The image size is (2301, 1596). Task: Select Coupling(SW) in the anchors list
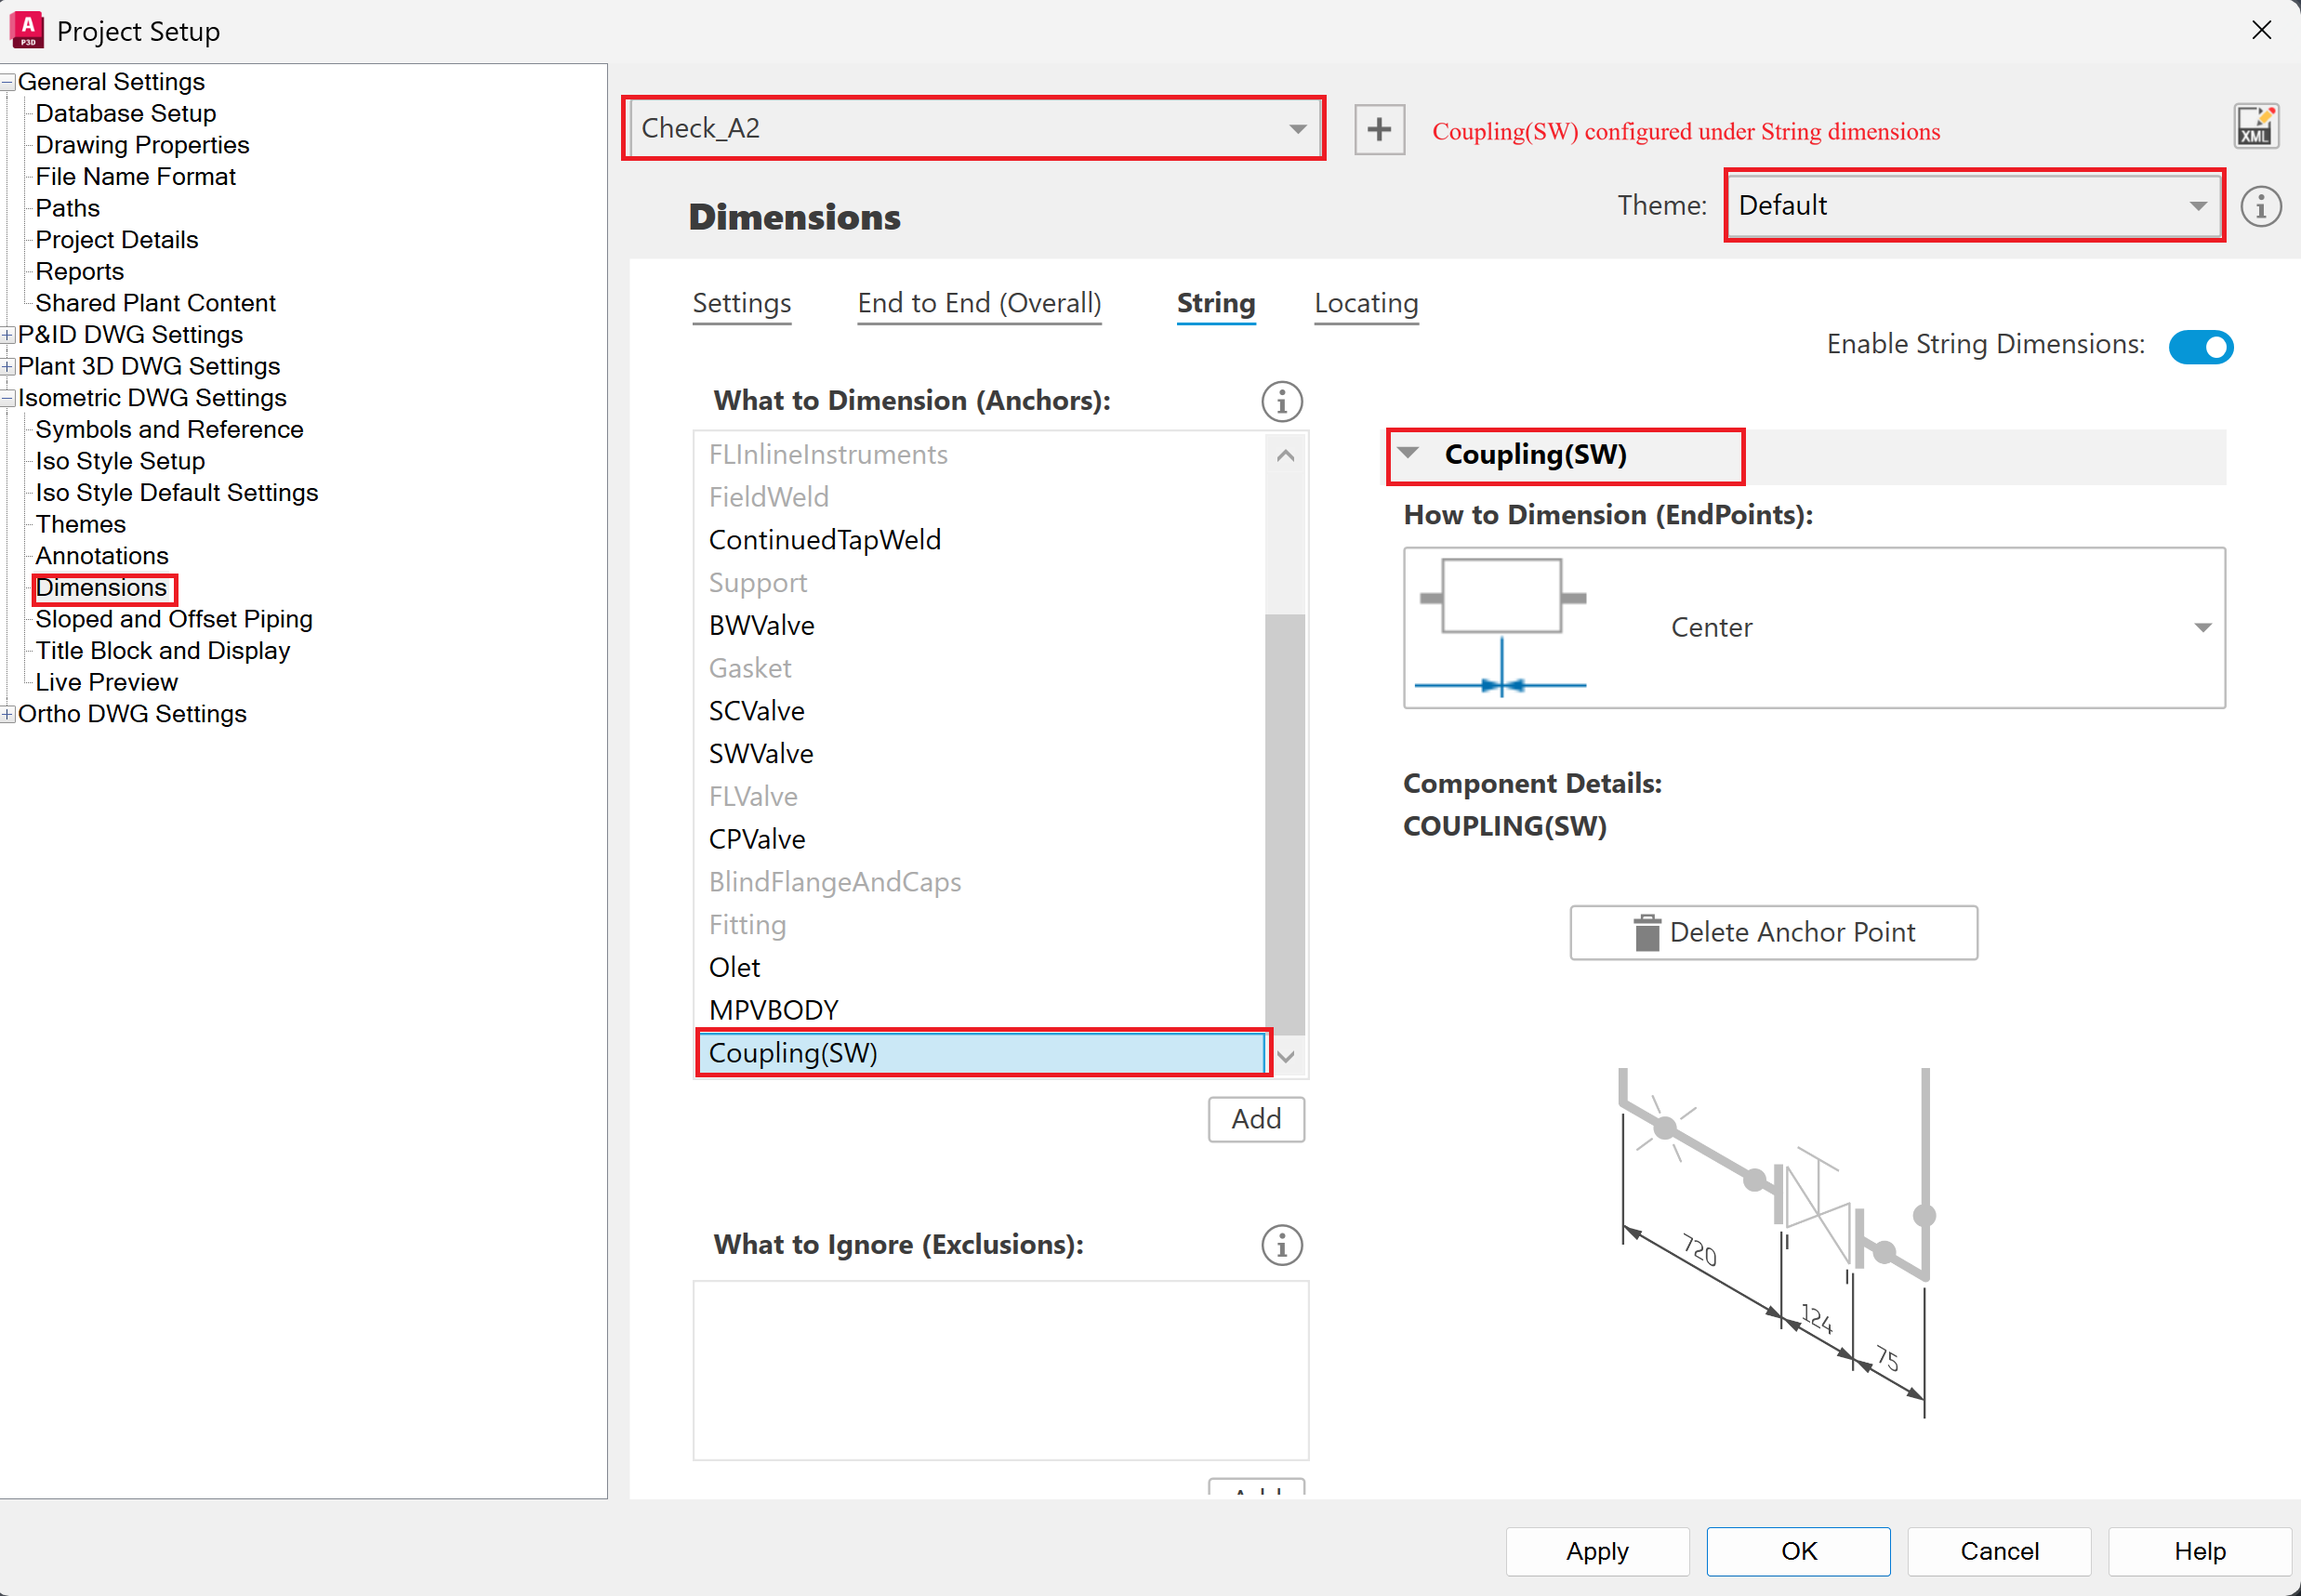coord(981,1053)
